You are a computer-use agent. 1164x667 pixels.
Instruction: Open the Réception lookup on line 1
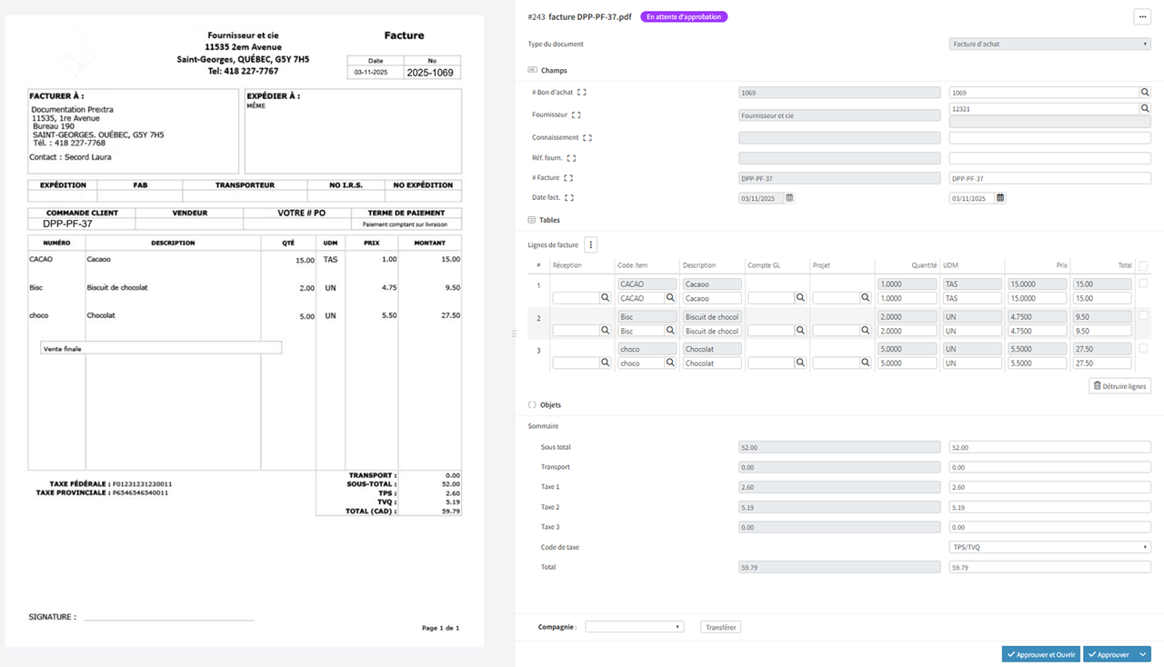click(x=605, y=298)
